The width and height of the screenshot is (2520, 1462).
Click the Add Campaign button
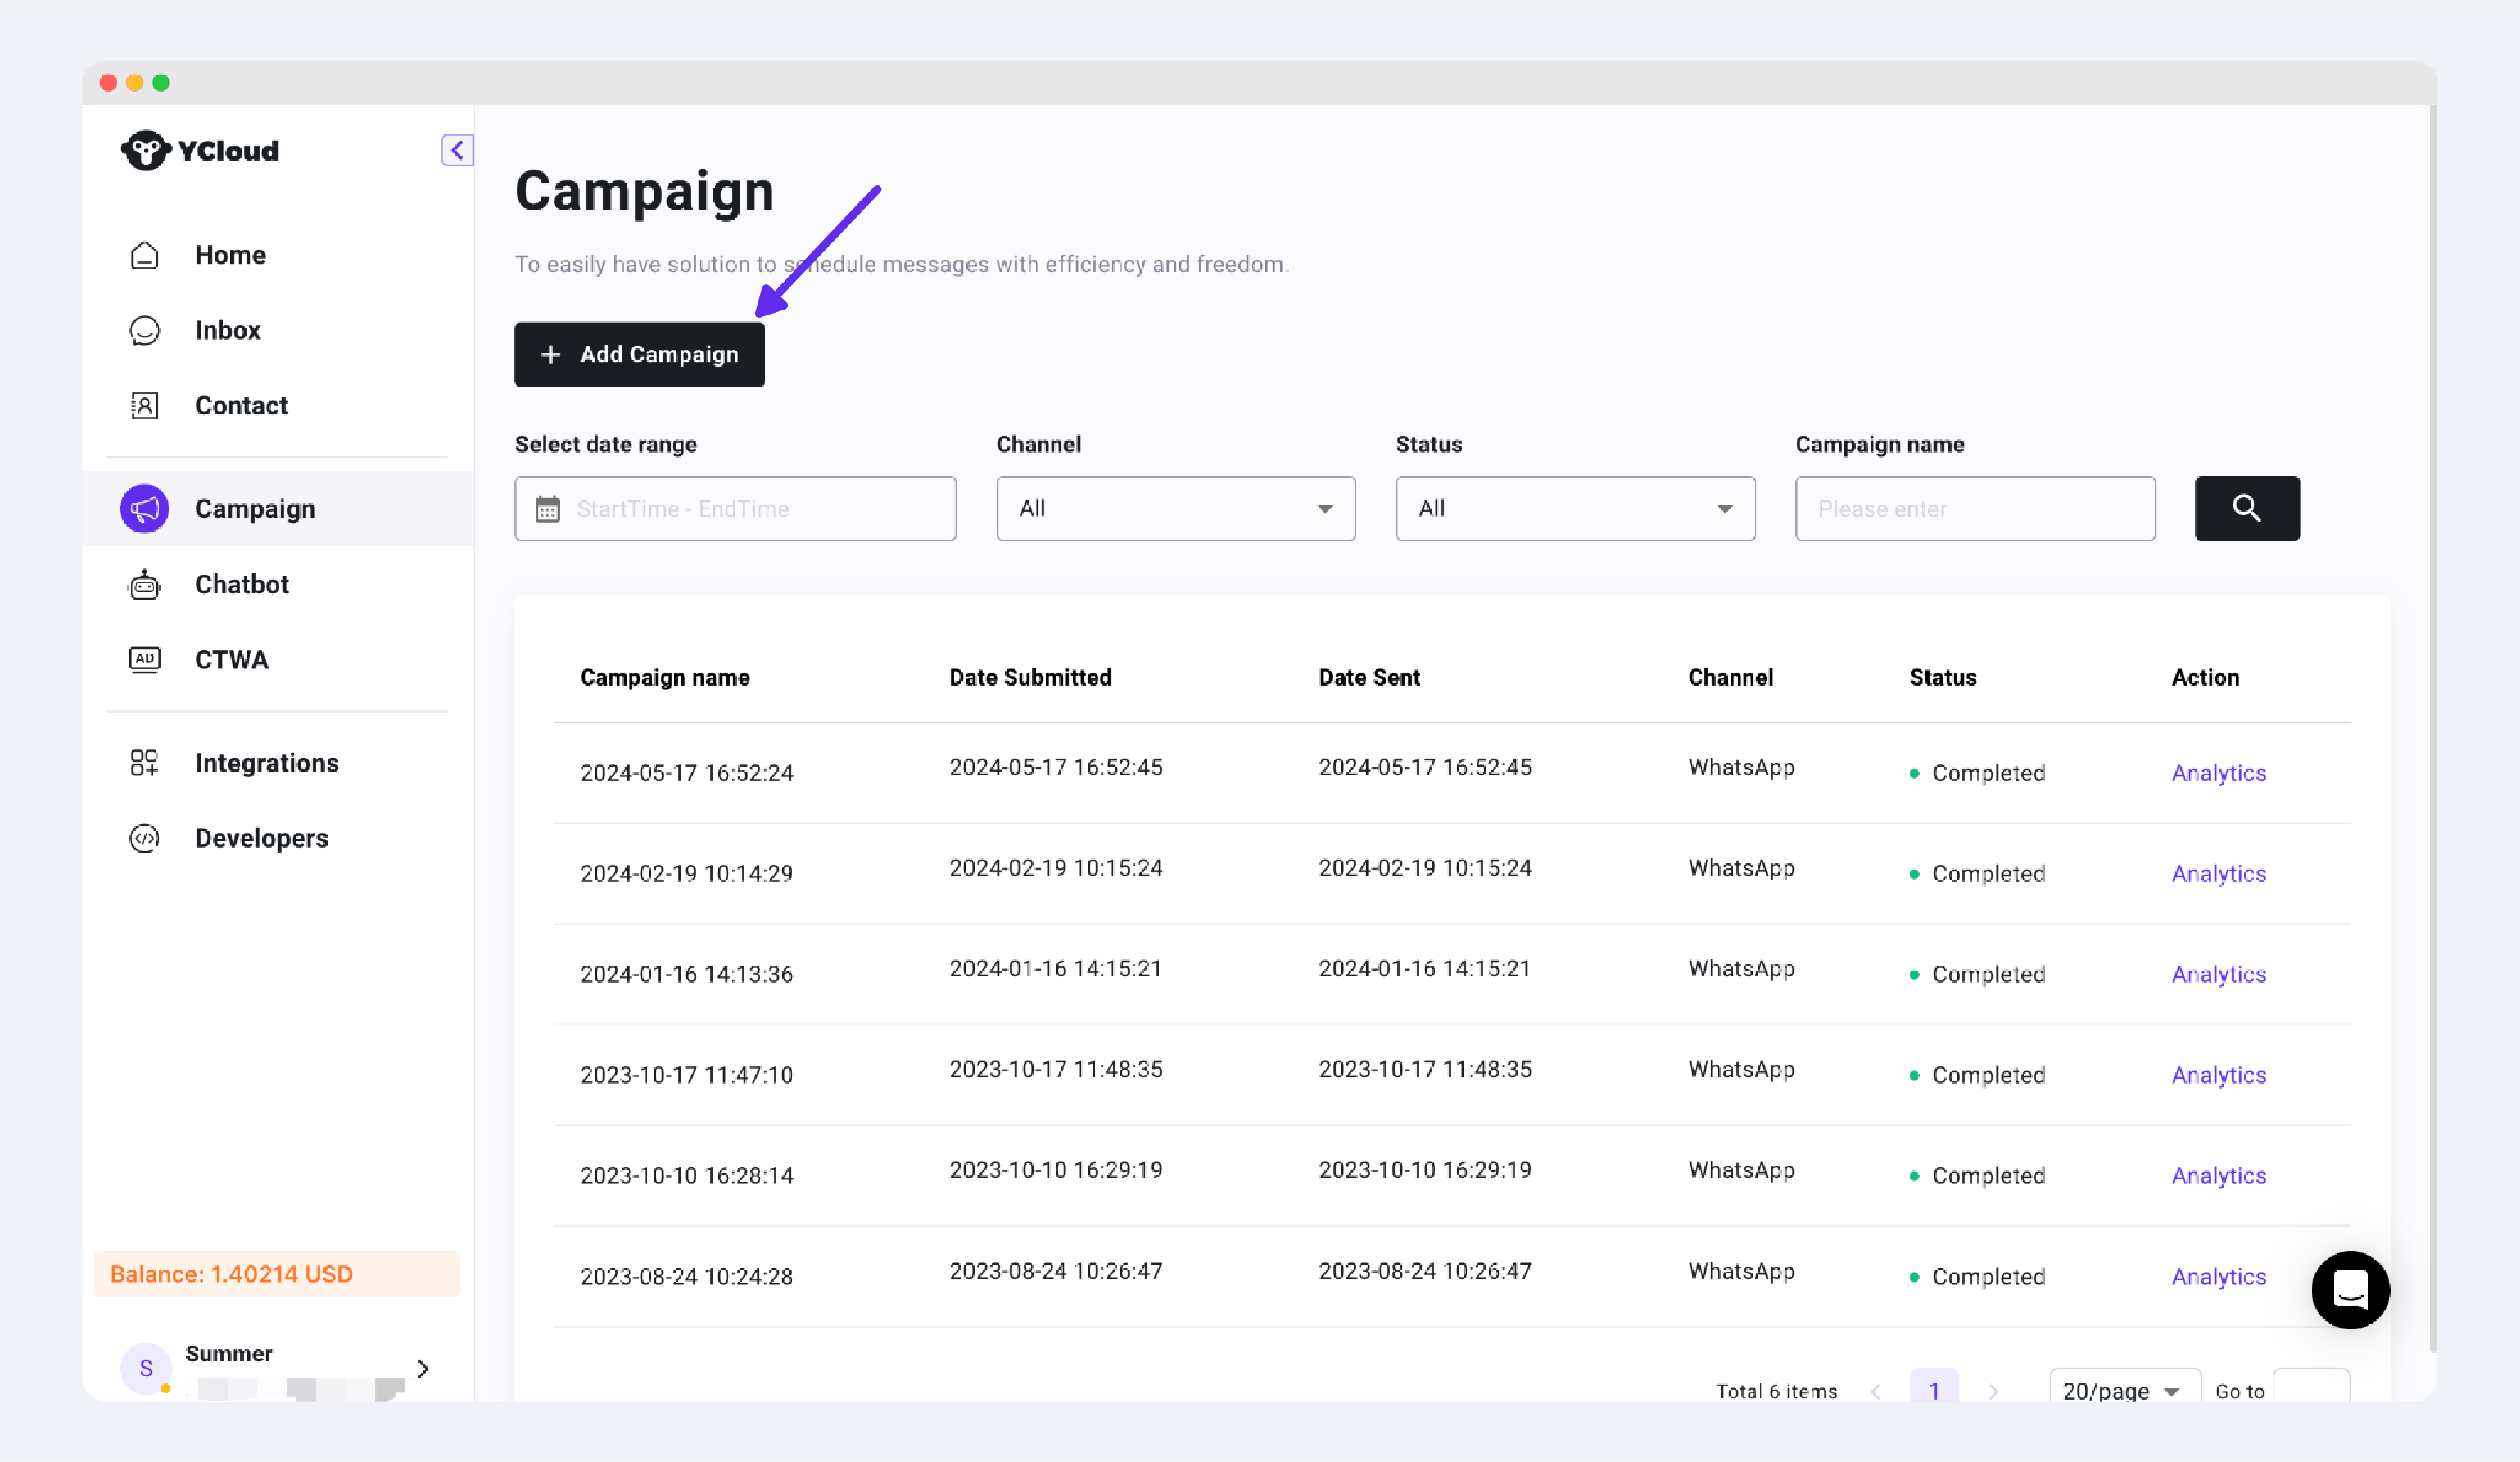pos(639,354)
